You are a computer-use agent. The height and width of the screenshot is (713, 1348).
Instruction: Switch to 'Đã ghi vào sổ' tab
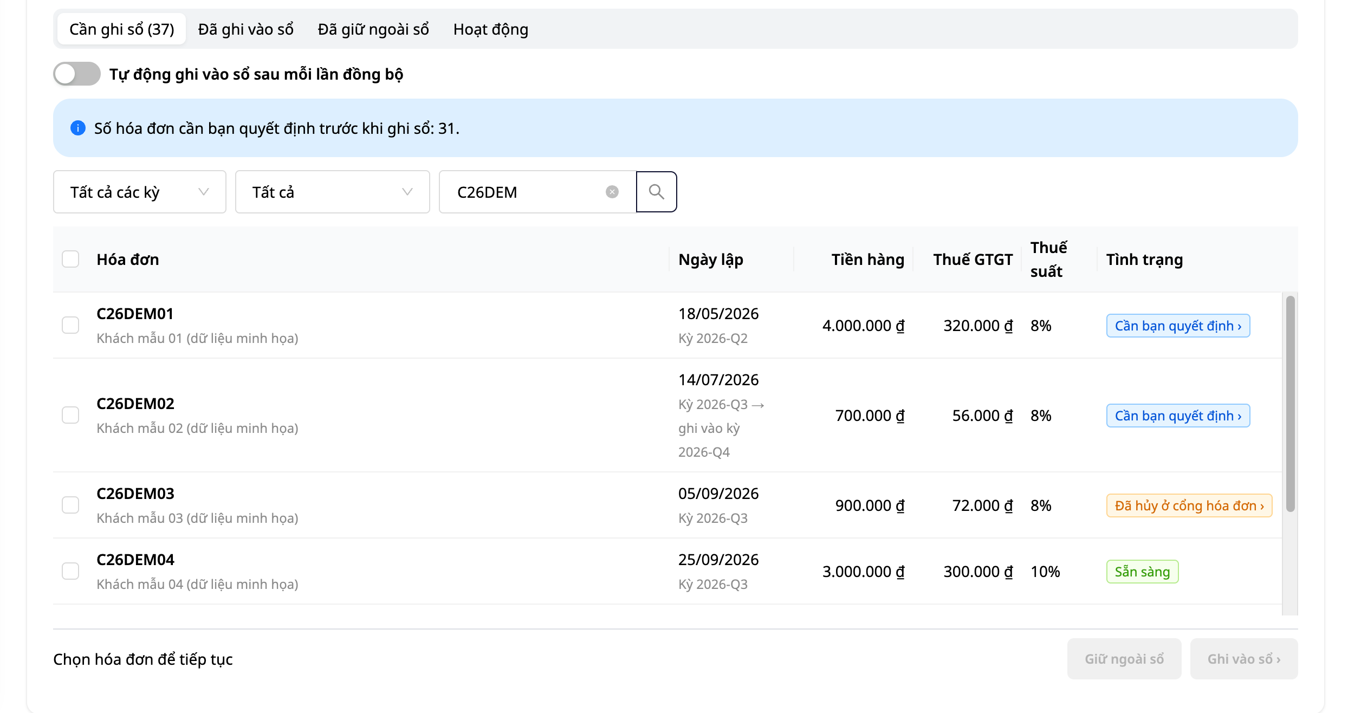coord(246,29)
